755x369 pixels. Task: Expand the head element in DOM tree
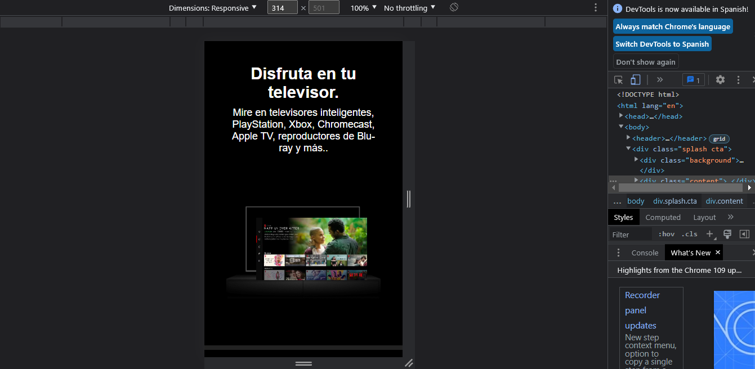click(x=620, y=116)
